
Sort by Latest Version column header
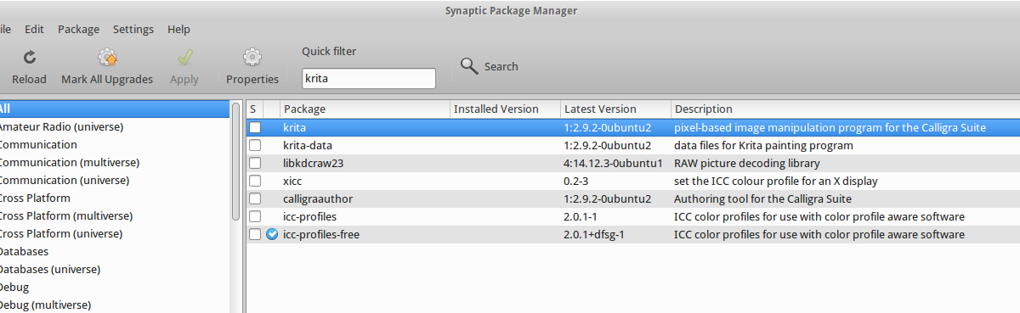615,109
